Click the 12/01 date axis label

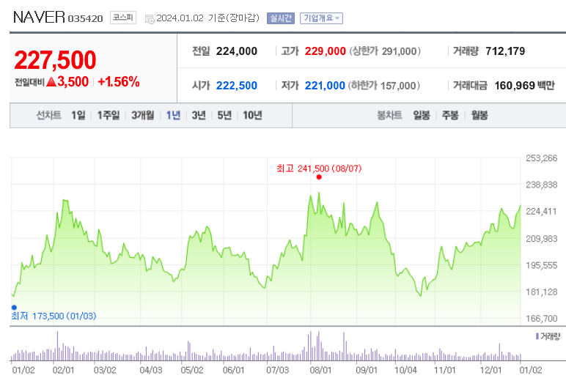490,370
